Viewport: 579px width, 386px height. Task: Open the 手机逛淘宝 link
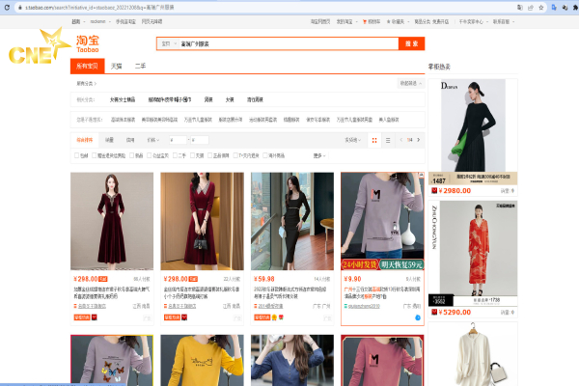(125, 22)
